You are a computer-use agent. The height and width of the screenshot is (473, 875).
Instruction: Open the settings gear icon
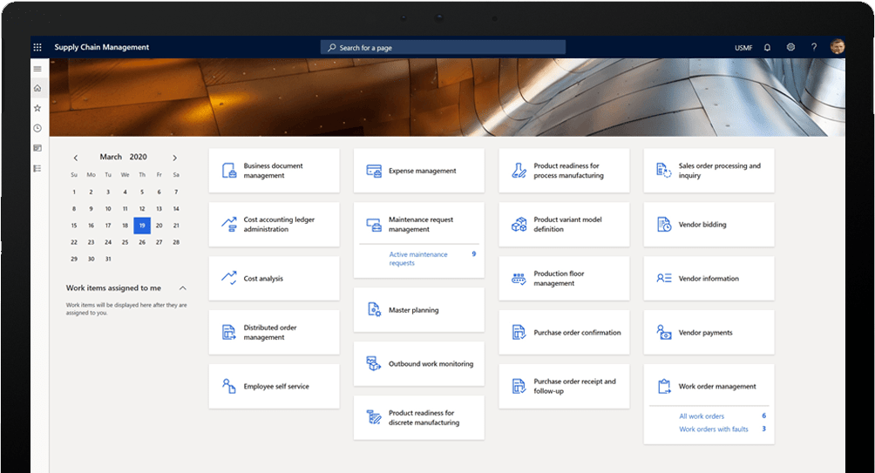tap(790, 47)
